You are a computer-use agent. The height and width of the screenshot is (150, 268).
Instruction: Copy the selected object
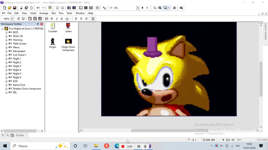26,8
